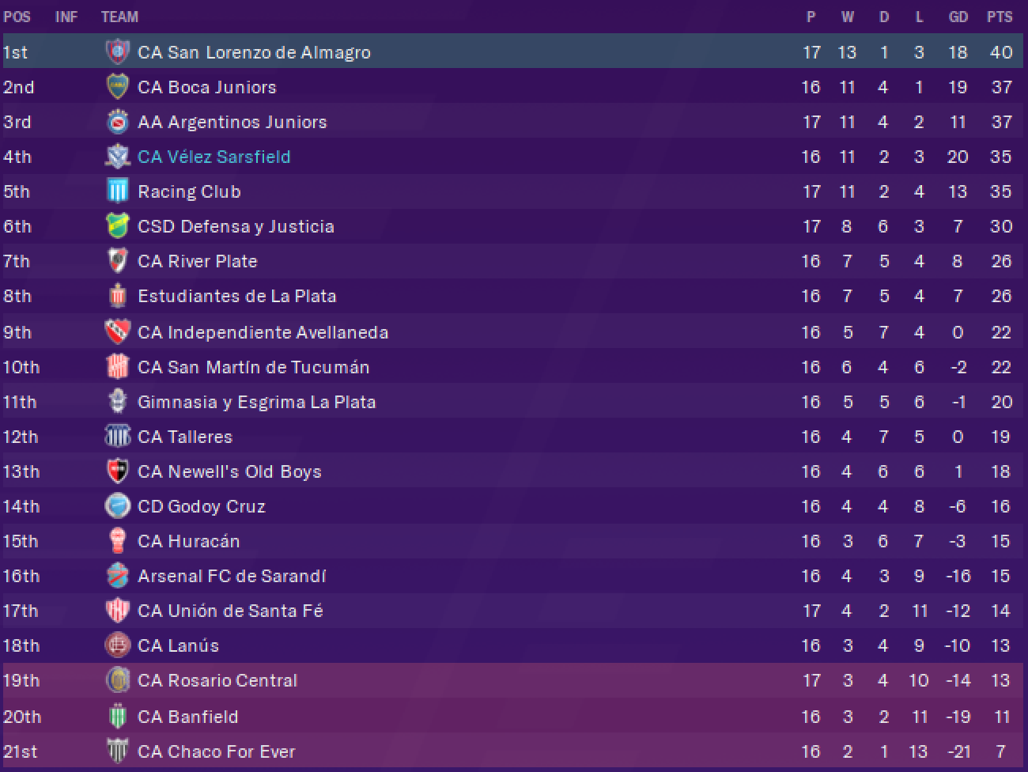
Task: Click the Boca Juniors club badge
Action: (x=117, y=87)
